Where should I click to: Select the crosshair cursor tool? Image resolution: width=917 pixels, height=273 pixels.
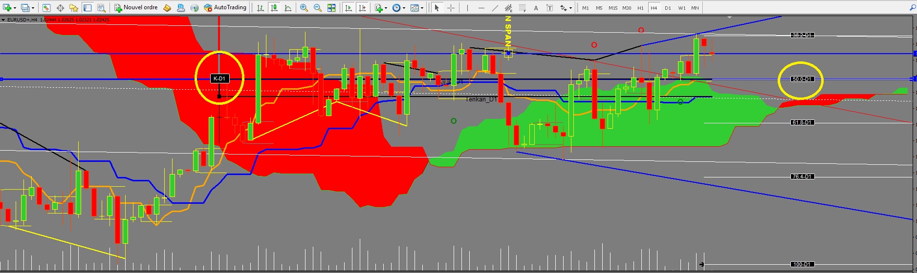(451, 8)
